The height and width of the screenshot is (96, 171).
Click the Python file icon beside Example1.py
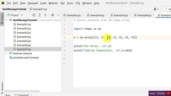click(x=15, y=24)
